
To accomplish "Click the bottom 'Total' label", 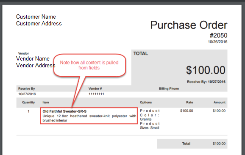I will (186, 144).
